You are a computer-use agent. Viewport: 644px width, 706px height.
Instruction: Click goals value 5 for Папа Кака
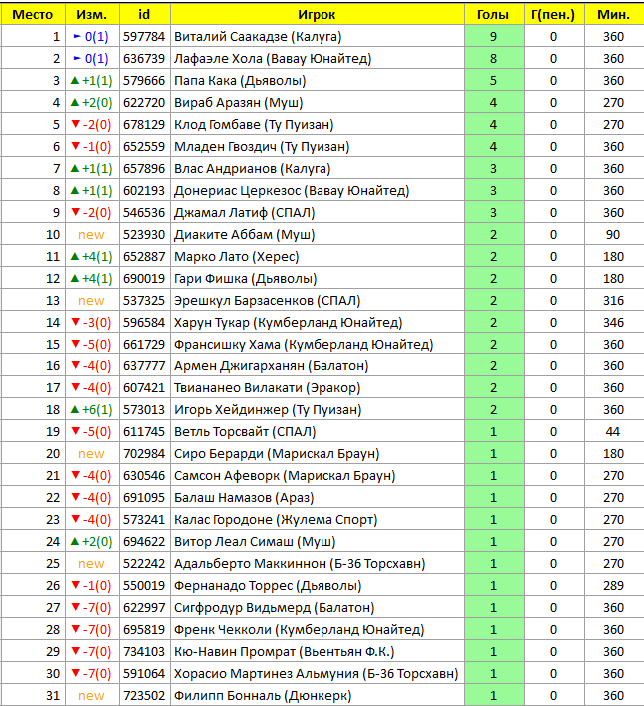point(494,81)
